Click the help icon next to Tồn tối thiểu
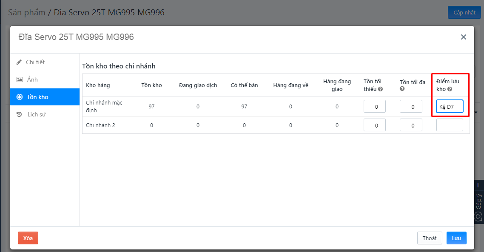Viewport: 484px width, 252px height. [x=380, y=89]
